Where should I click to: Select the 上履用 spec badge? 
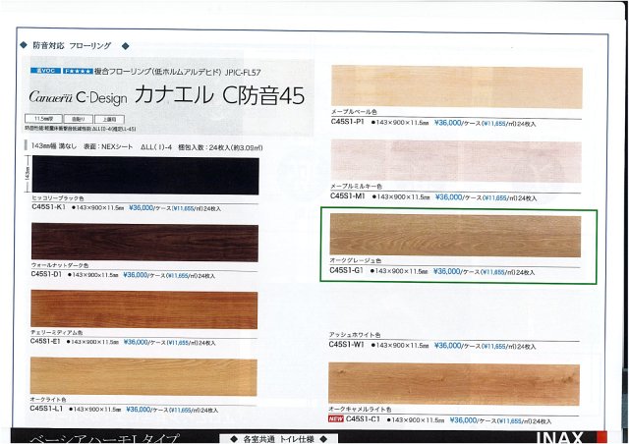click(110, 120)
